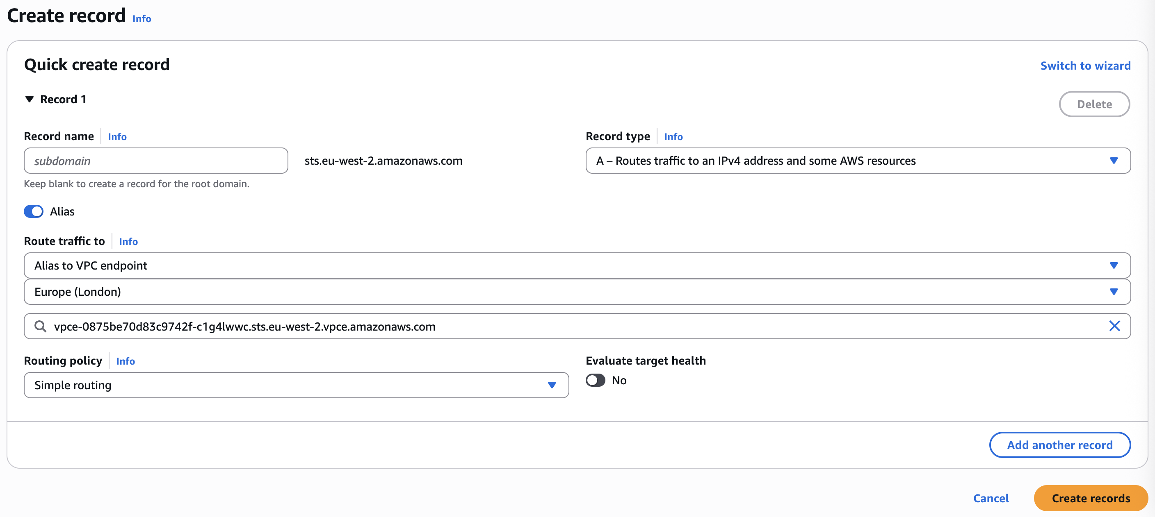The image size is (1155, 517).
Task: Click the search magnifier icon in endpoint field
Action: [40, 326]
